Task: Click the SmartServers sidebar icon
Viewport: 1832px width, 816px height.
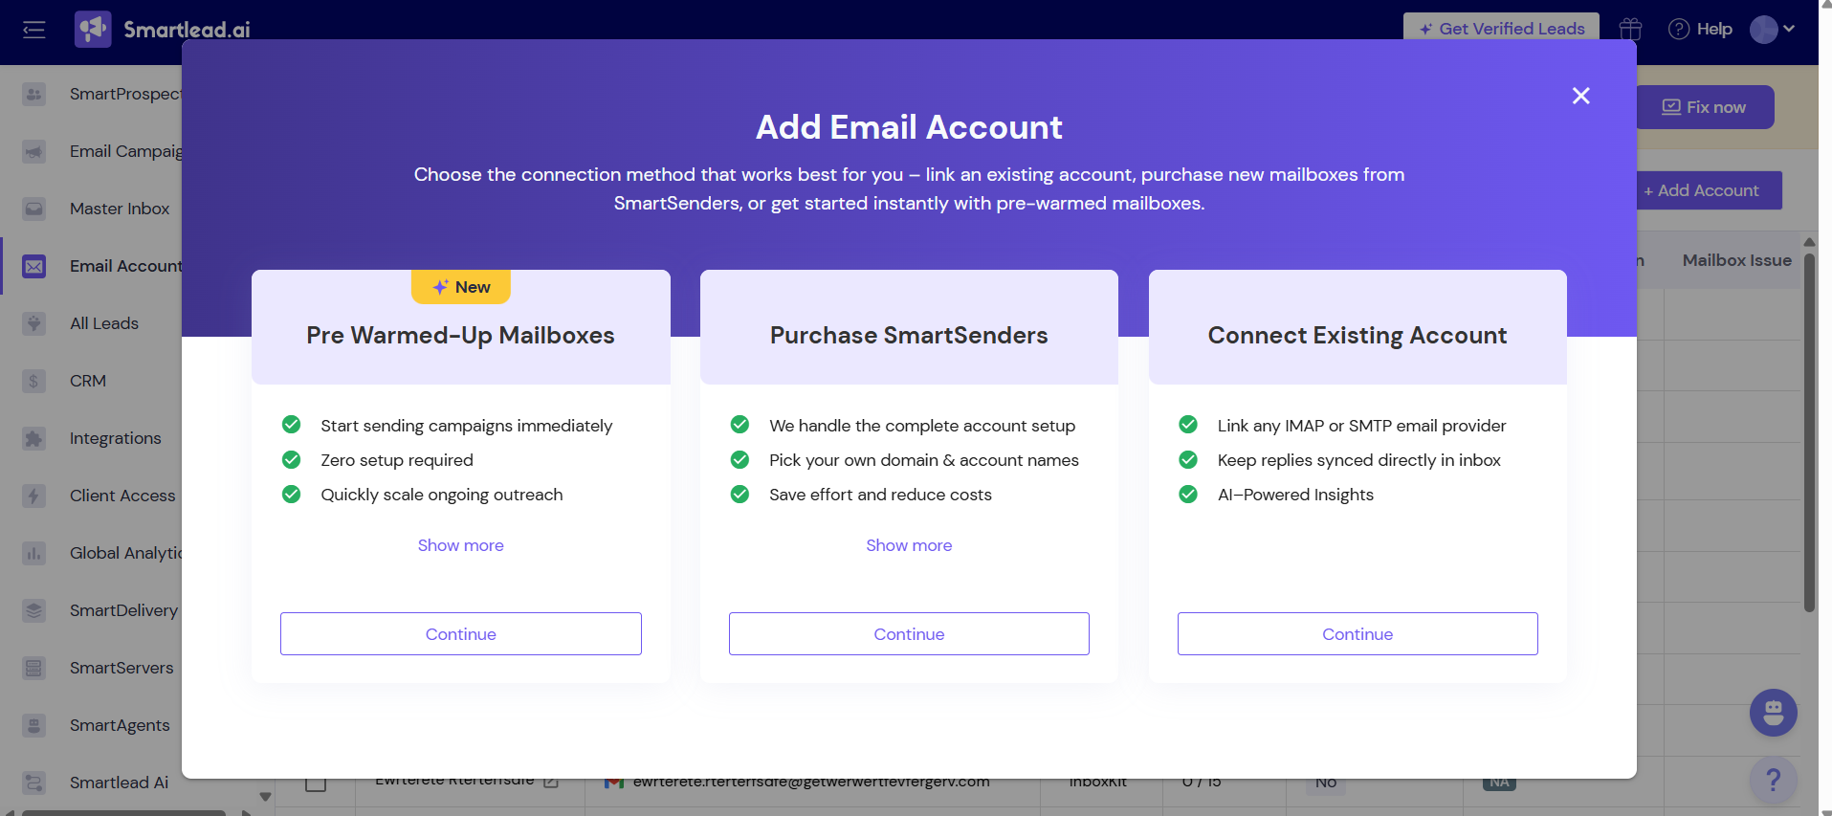Action: click(x=34, y=668)
